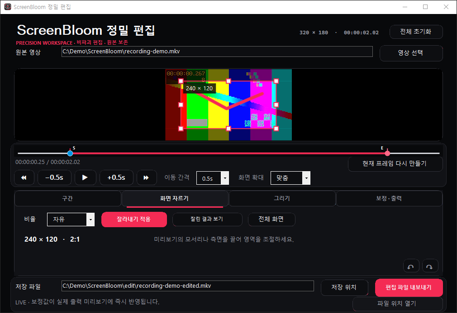This screenshot has height=313, width=457.
Task: Click the 저장 파일 path field
Action: 188,286
